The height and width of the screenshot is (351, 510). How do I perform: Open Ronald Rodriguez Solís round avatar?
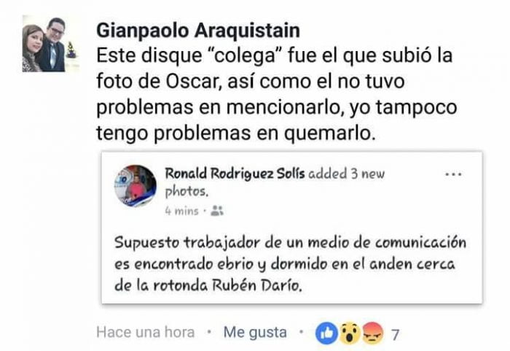(x=136, y=186)
